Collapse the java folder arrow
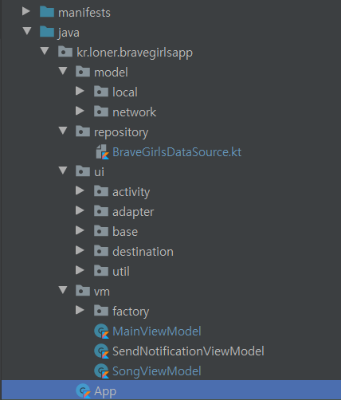 (27, 31)
